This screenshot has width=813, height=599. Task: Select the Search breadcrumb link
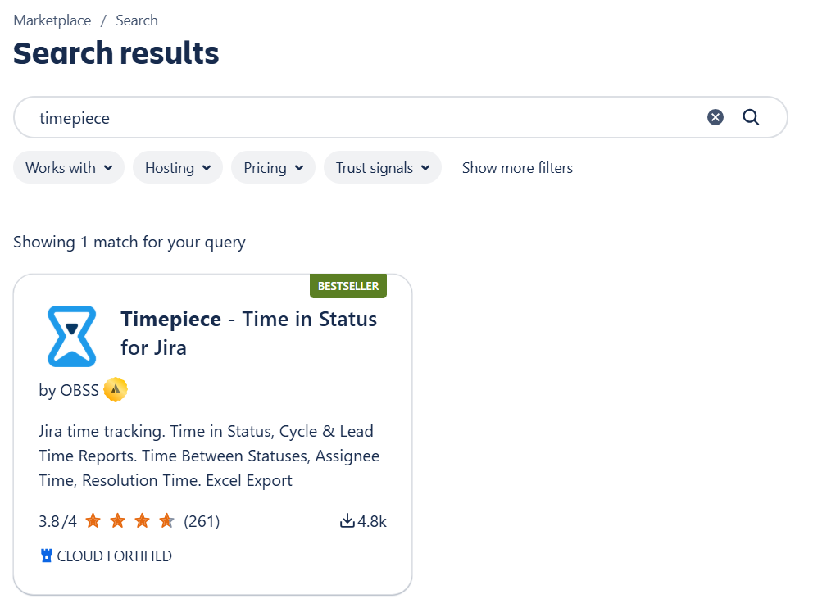137,20
